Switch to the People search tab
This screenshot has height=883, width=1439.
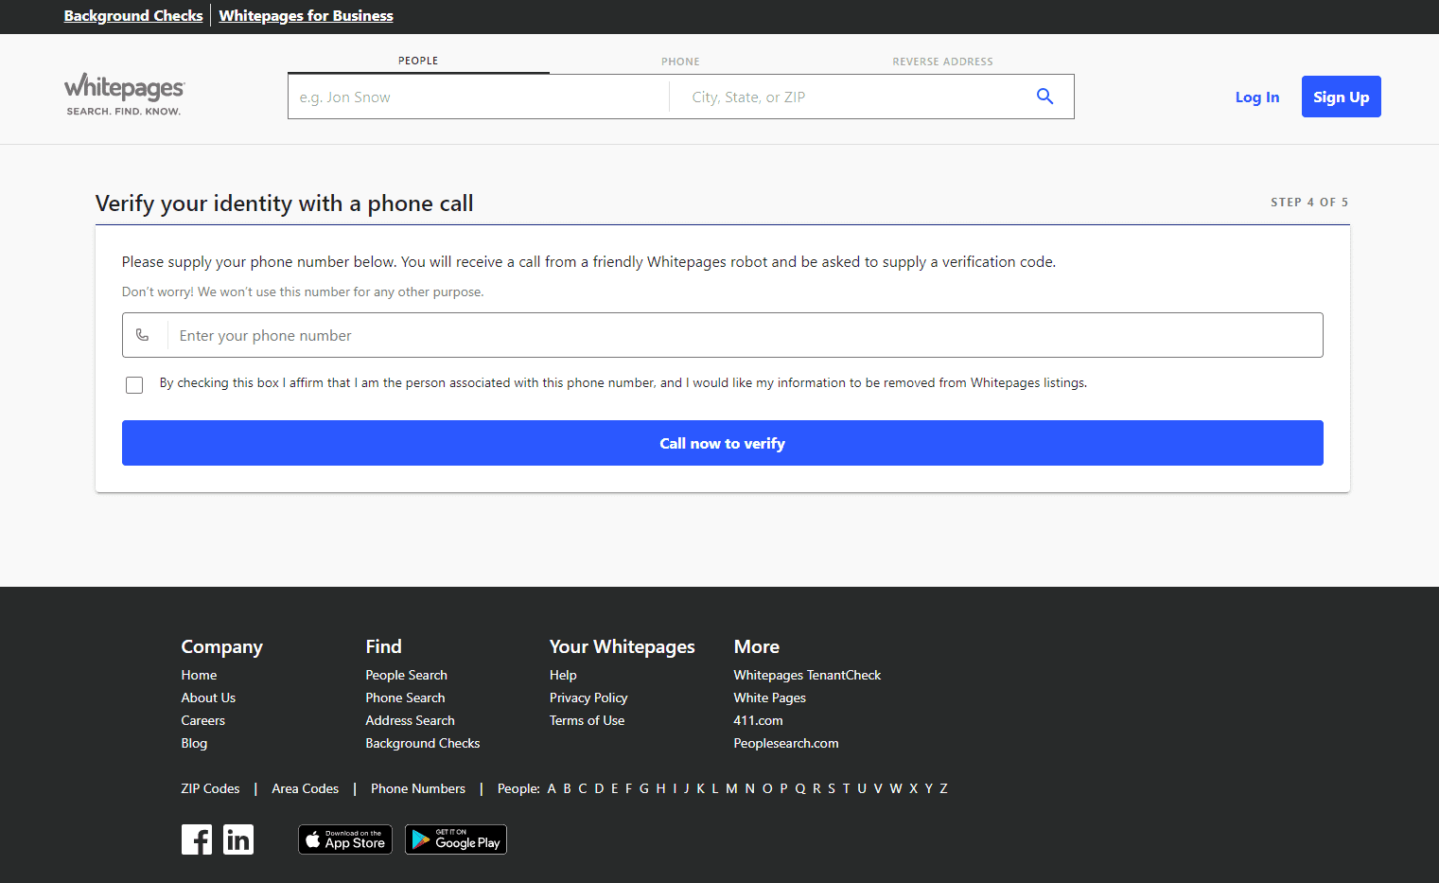pyautogui.click(x=418, y=61)
